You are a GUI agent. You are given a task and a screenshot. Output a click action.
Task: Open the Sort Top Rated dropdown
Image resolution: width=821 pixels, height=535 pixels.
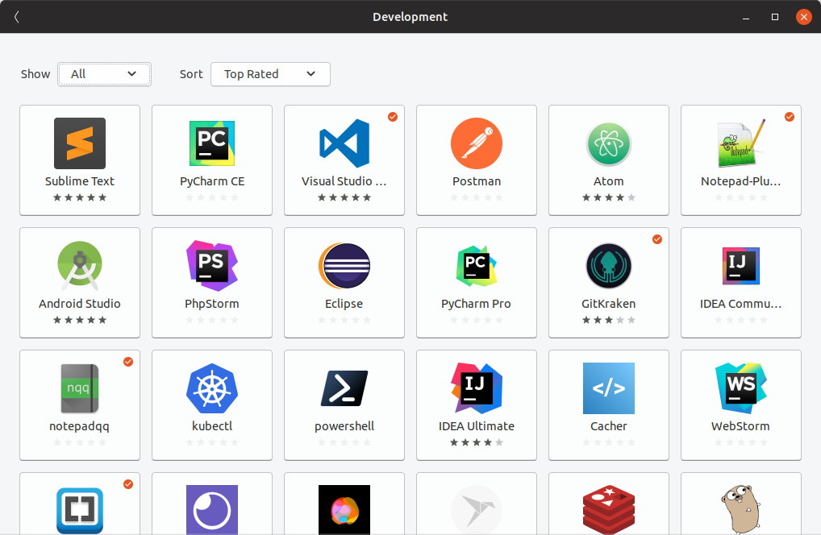pyautogui.click(x=270, y=74)
